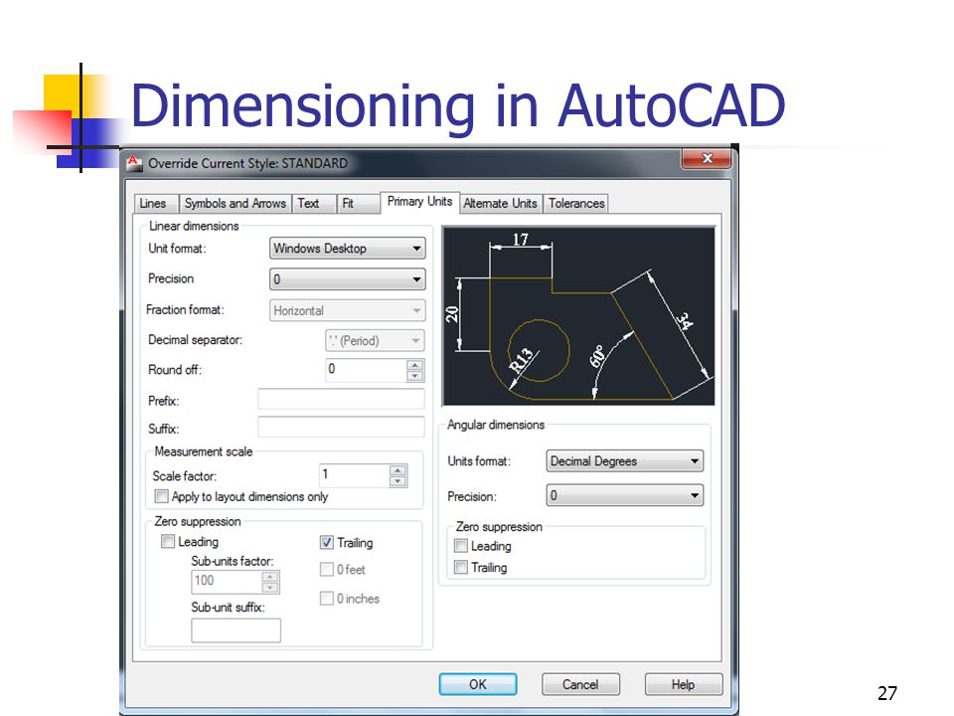Check angular Leading zero suppression

click(x=461, y=546)
